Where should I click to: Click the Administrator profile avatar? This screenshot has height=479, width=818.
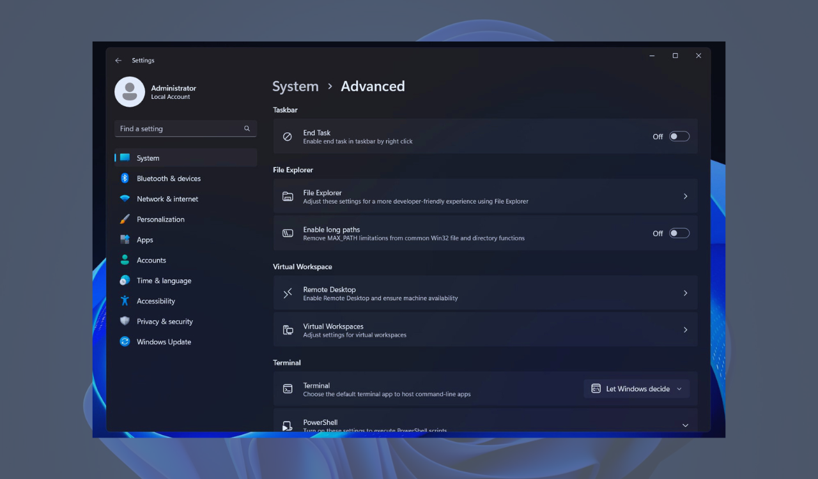click(130, 92)
